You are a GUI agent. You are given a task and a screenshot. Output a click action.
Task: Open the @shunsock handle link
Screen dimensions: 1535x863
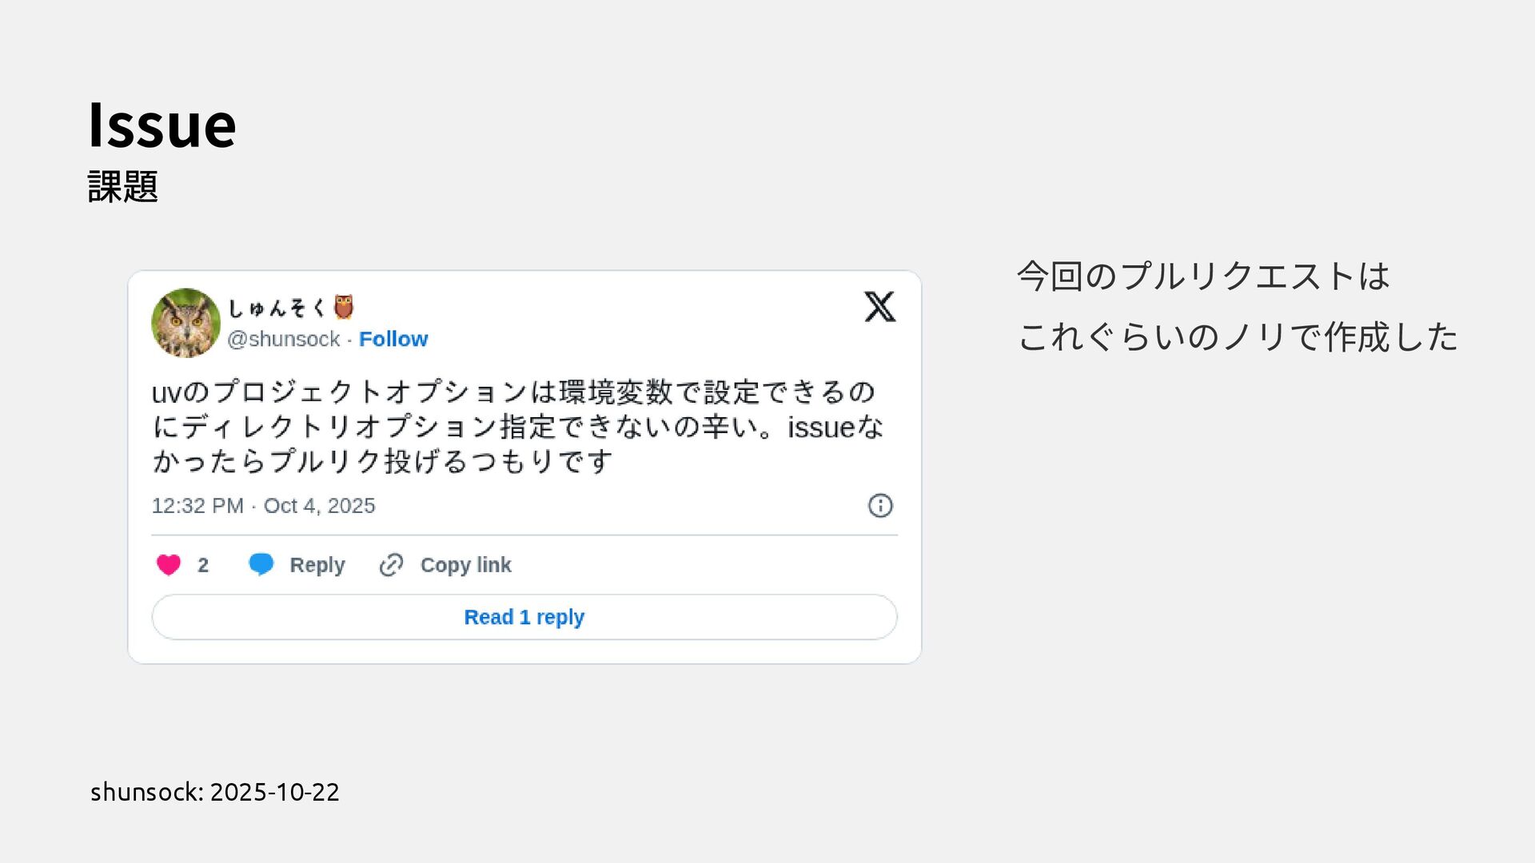coord(284,340)
